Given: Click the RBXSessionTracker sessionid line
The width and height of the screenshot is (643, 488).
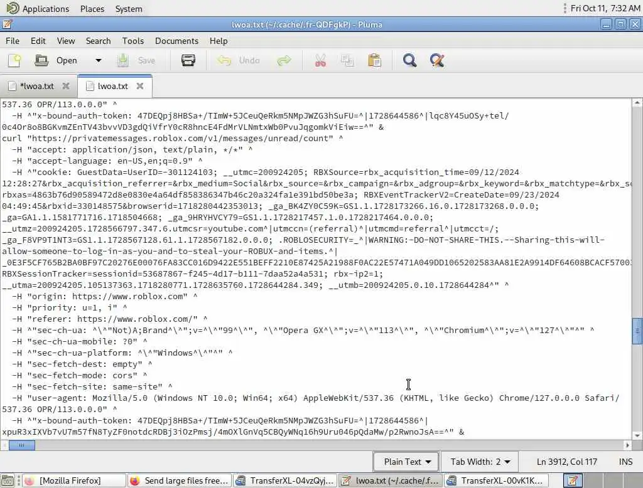Looking at the screenshot, I should point(192,273).
